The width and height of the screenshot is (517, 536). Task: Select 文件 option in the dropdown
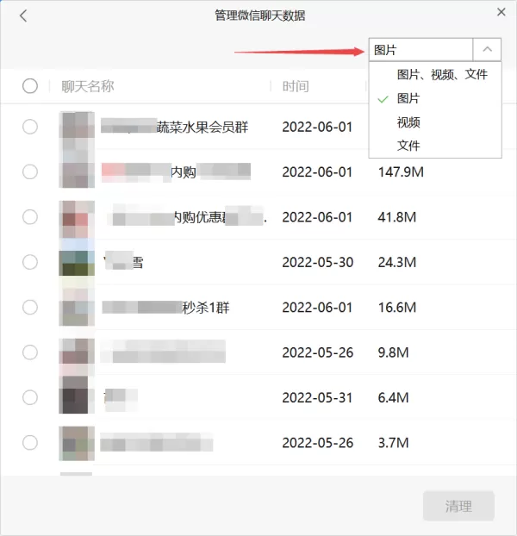pos(408,146)
